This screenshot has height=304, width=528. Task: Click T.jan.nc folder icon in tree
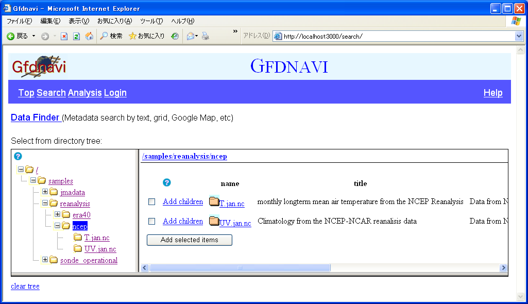pyautogui.click(x=78, y=238)
